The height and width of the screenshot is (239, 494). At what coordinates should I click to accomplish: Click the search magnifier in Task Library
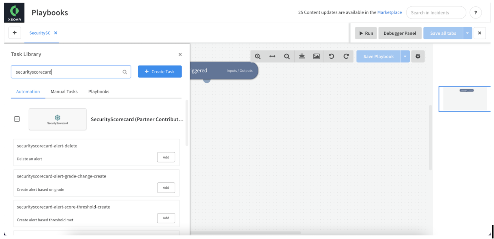pos(125,72)
